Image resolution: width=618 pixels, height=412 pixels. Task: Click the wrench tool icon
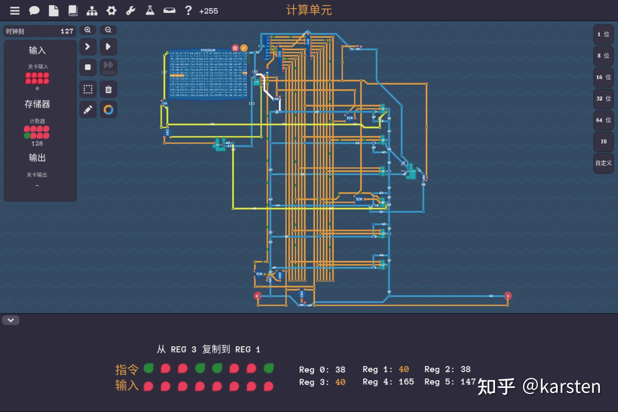point(130,11)
